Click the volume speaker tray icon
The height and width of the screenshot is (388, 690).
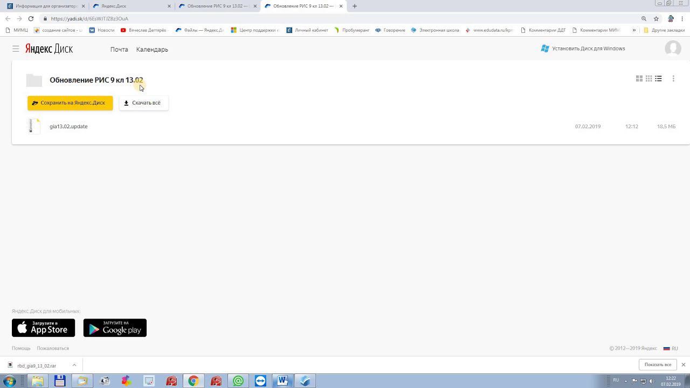(651, 381)
